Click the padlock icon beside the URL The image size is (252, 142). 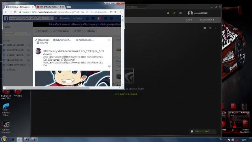coord(20,12)
